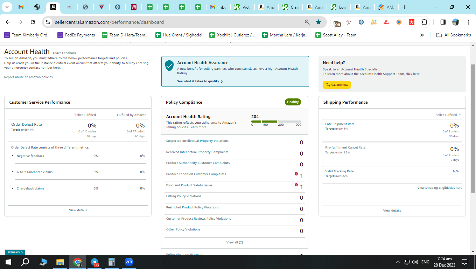Viewport: 476px width, 269px height.
Task: Switch to the Vict tab
Action: pyautogui.click(x=243, y=7)
